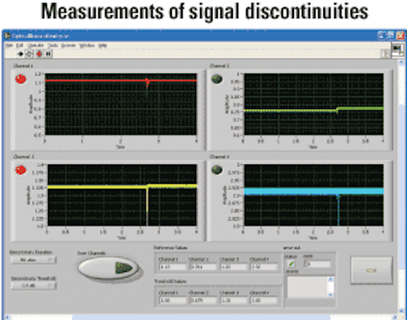The height and width of the screenshot is (320, 407).
Task: Click the large STOP button
Action: [371, 270]
